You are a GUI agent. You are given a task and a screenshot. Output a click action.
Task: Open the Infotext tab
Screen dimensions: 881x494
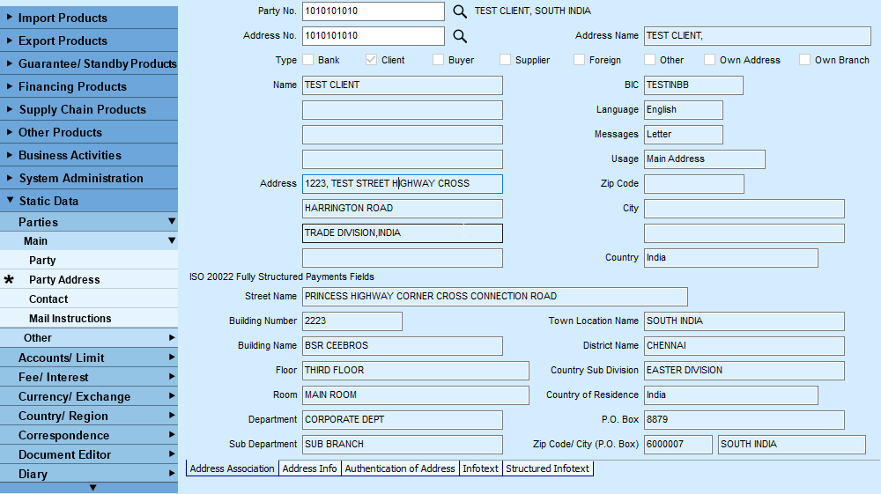(x=480, y=468)
